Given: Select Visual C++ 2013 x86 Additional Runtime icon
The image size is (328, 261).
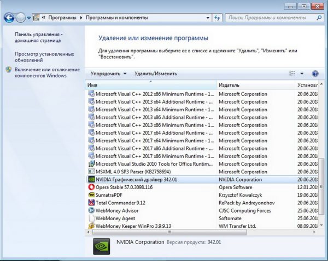Looking at the screenshot, I should click(x=91, y=117).
